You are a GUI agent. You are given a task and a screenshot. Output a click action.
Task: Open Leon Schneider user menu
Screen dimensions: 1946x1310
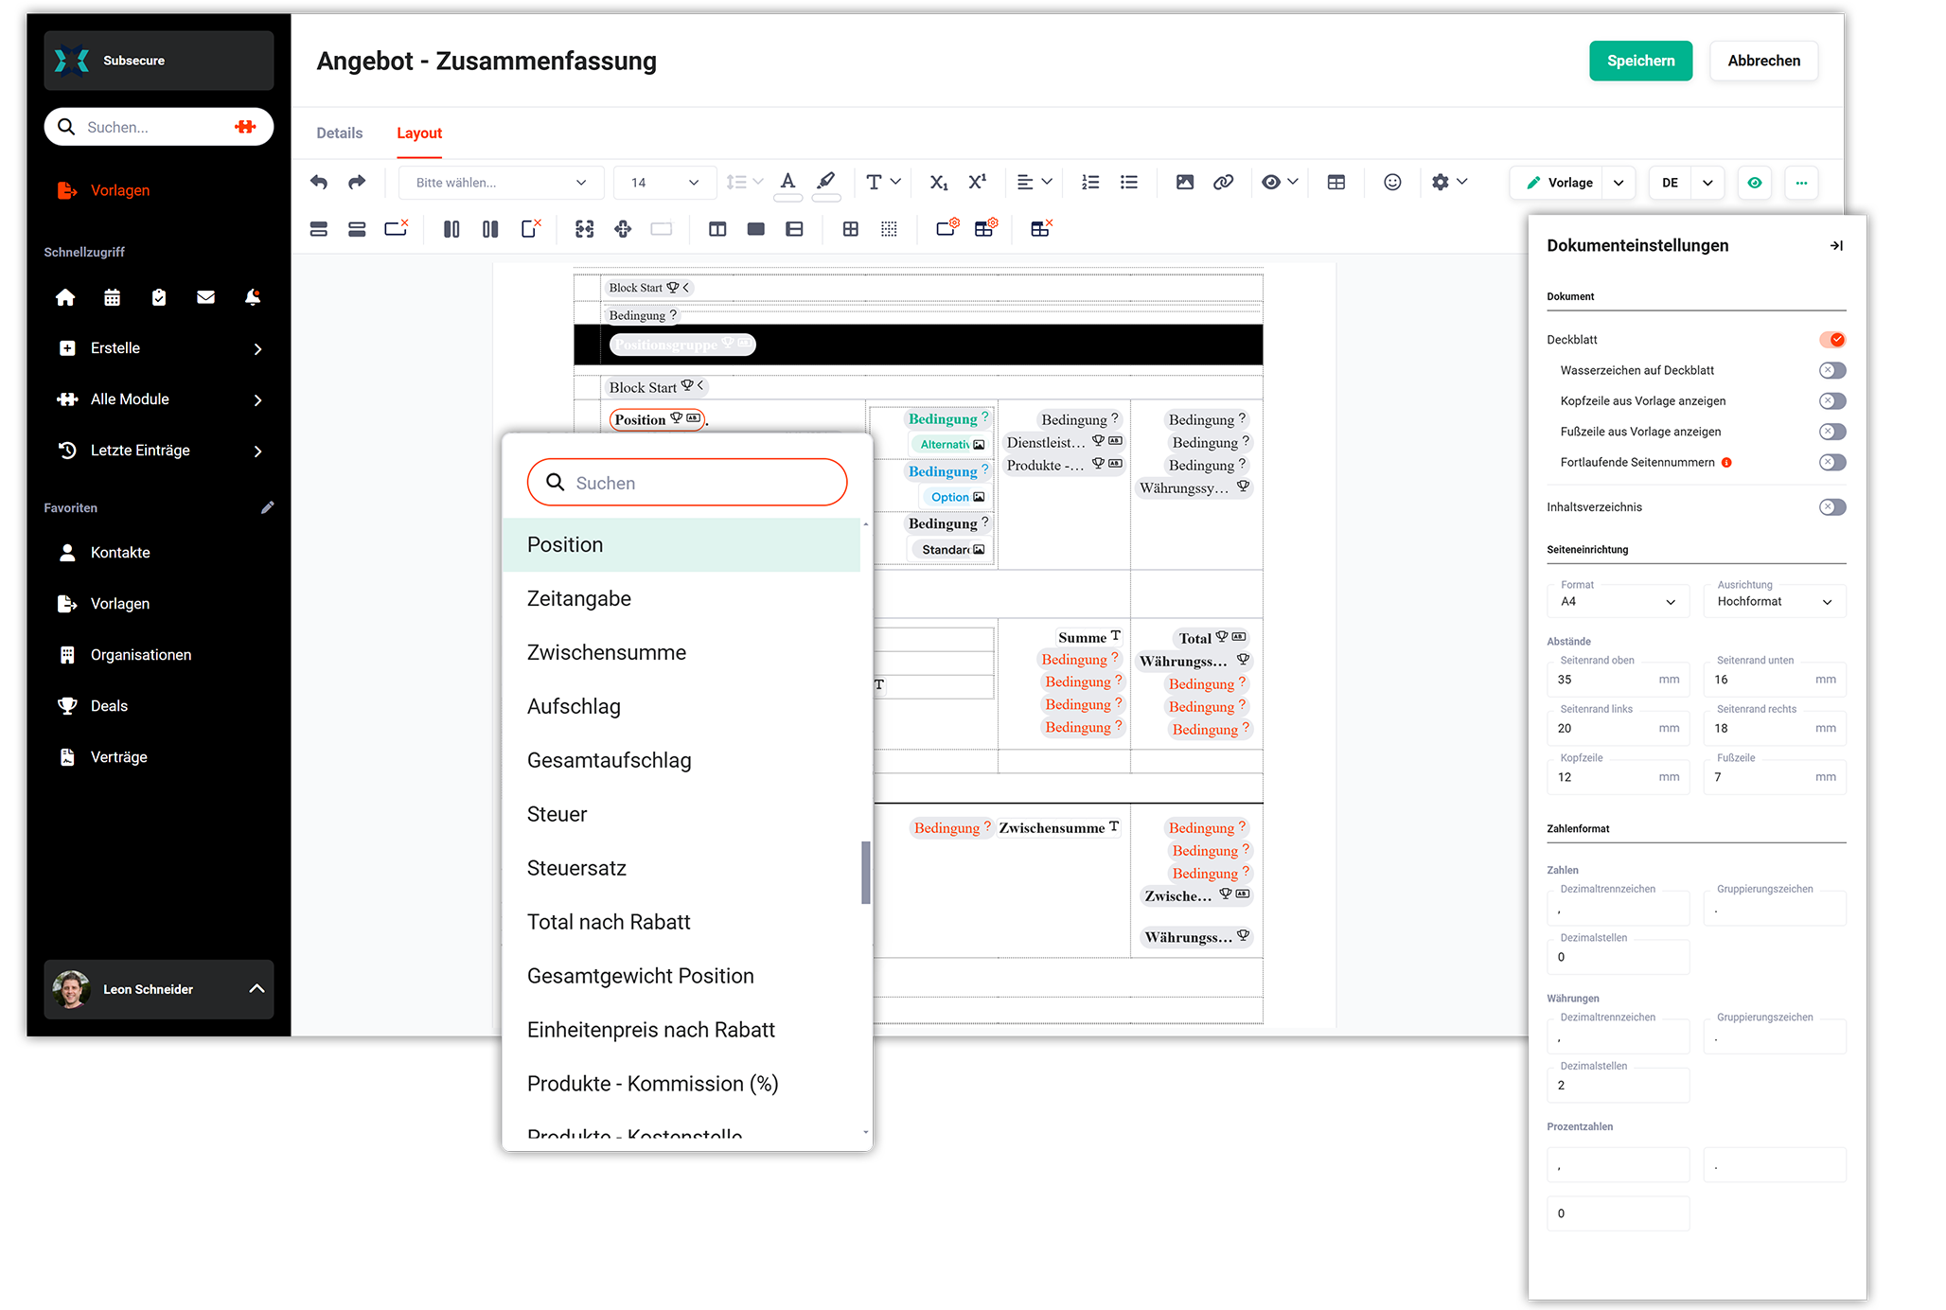159,989
